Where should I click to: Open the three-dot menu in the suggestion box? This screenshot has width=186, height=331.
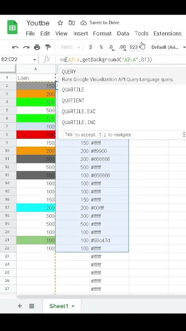[184, 135]
